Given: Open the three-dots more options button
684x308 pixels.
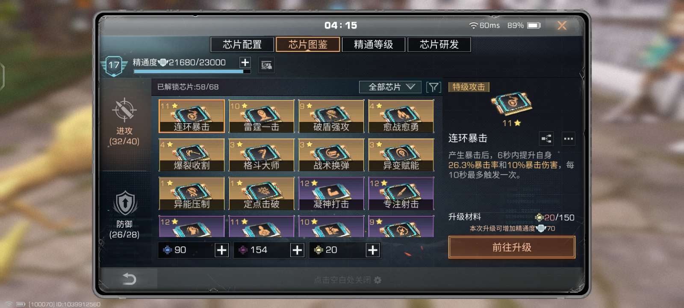Looking at the screenshot, I should [x=568, y=139].
